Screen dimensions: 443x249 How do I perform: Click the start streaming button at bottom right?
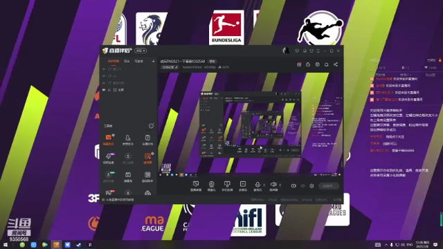(329, 186)
